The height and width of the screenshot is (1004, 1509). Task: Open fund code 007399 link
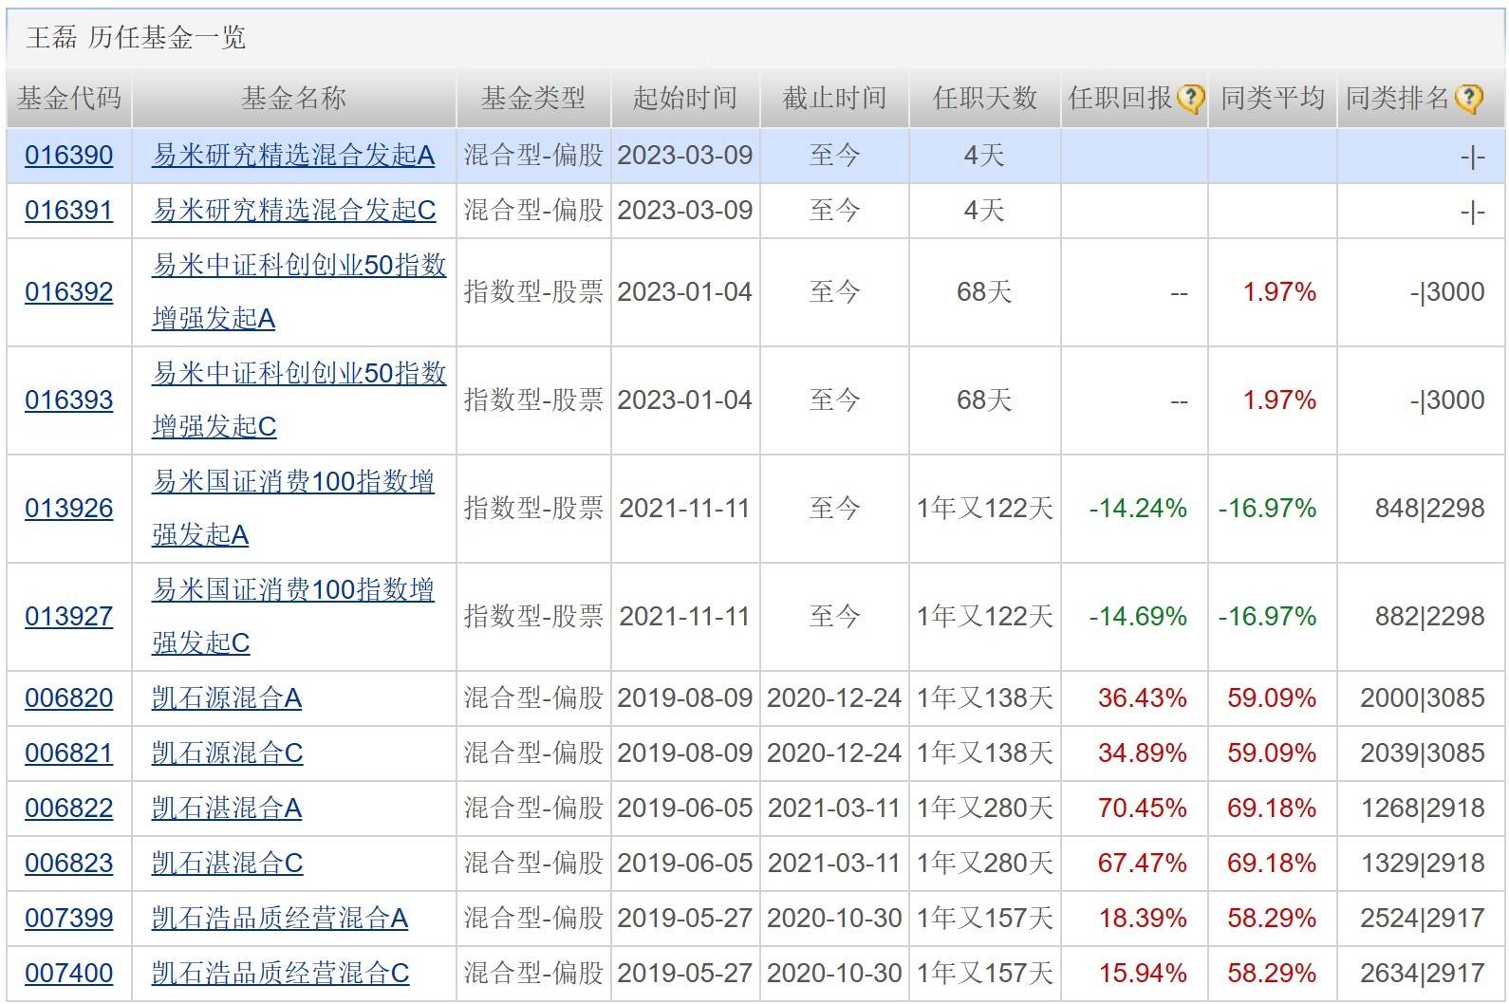point(69,919)
